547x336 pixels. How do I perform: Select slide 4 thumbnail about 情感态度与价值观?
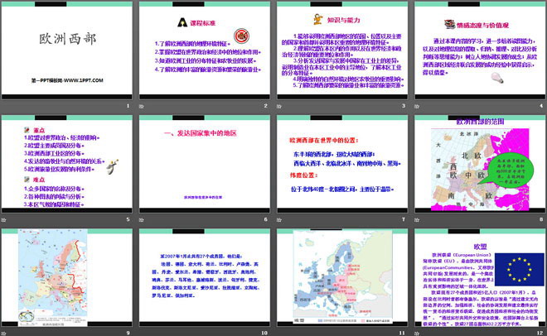click(x=480, y=50)
